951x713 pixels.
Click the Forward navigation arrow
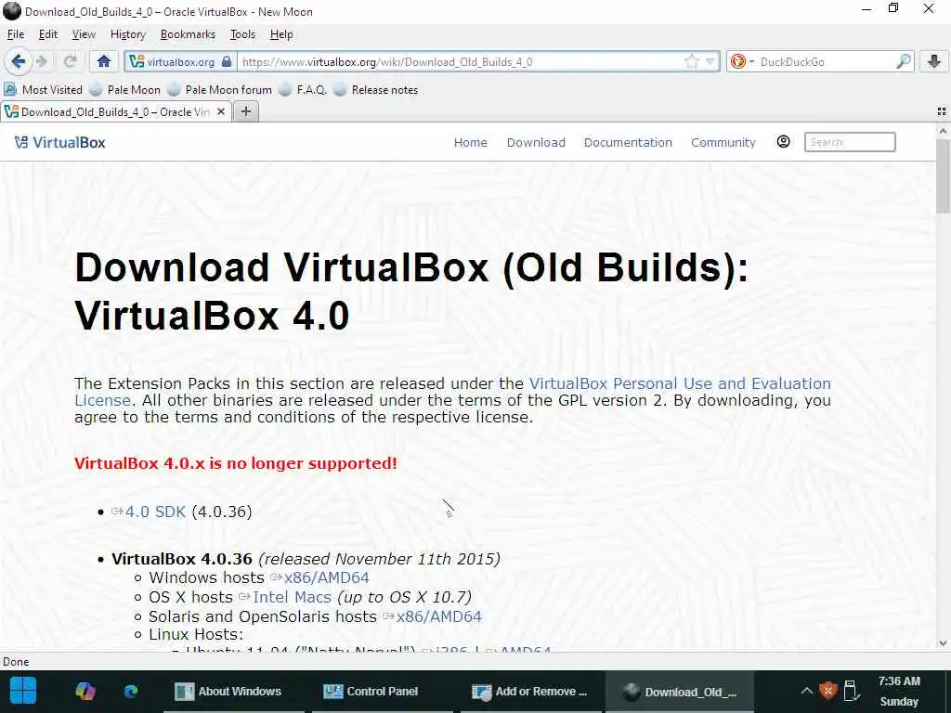click(41, 61)
